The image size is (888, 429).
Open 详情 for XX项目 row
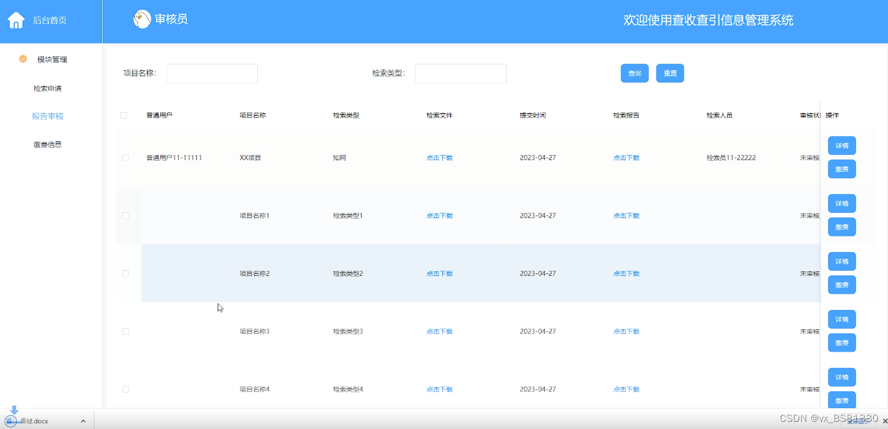click(842, 146)
